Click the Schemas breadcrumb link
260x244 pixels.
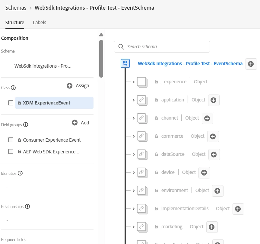pyautogui.click(x=16, y=8)
